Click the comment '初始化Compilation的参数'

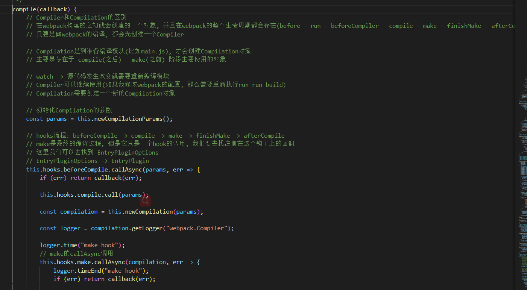(69, 110)
